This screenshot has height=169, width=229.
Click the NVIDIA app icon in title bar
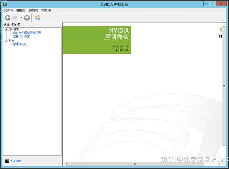5,4
